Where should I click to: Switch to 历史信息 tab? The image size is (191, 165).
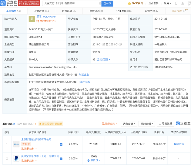(179, 11)
